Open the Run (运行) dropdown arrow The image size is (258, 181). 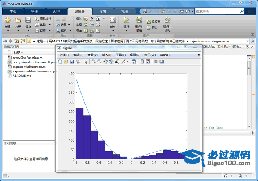point(127,31)
